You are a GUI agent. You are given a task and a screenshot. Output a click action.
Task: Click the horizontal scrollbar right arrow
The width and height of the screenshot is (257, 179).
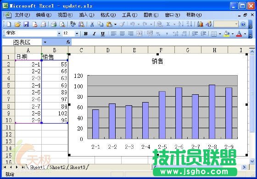(244, 167)
